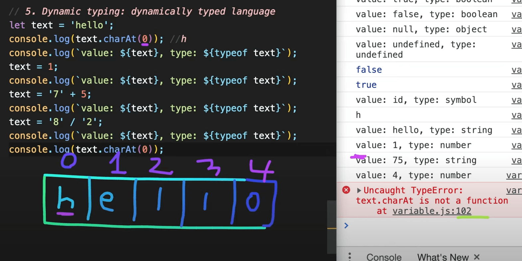Expand the Uncaught TypeError stack trace
The height and width of the screenshot is (261, 522).
pos(359,190)
